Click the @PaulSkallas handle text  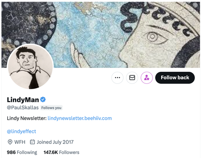click(23, 108)
